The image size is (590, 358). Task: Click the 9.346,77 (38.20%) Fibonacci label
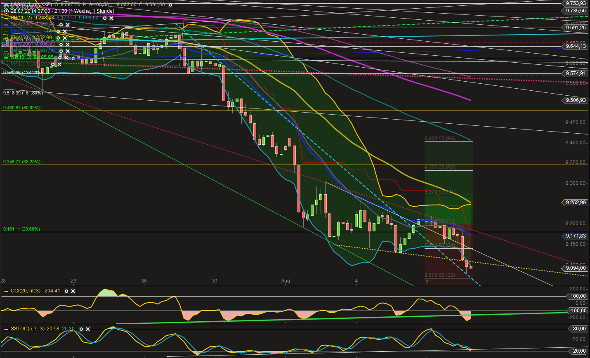pos(22,162)
